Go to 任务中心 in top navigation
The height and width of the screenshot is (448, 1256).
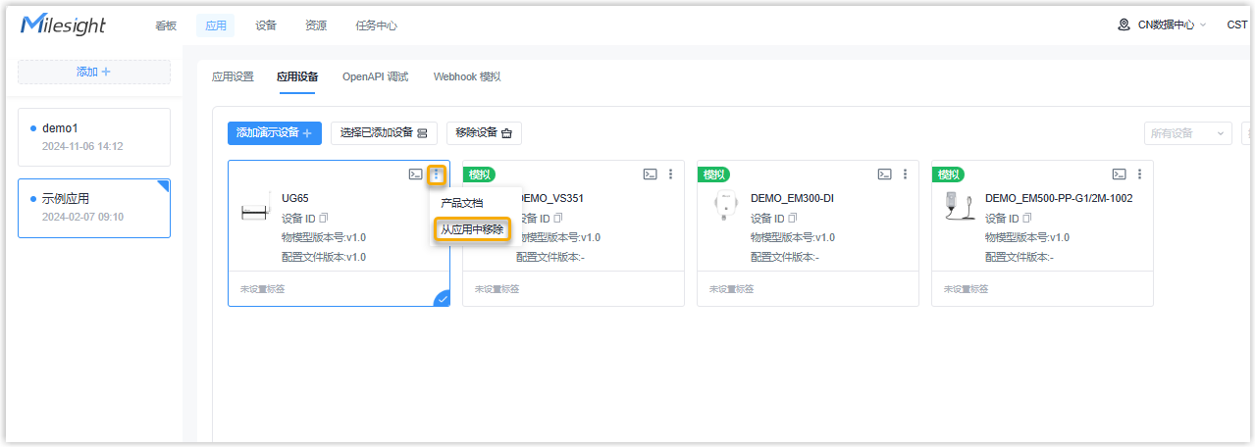[377, 26]
